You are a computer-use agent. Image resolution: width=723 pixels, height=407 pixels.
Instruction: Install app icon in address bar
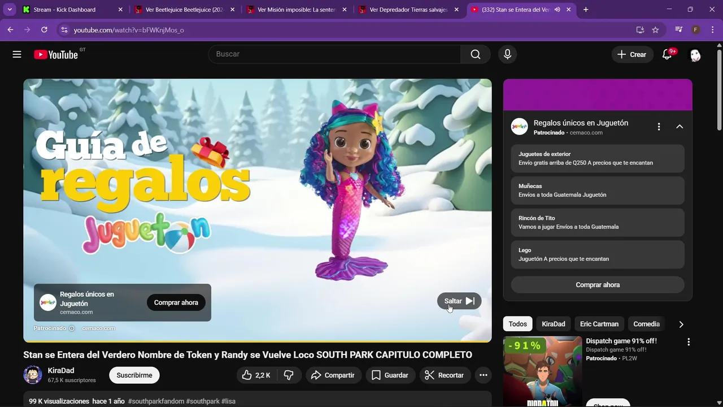coord(640,29)
